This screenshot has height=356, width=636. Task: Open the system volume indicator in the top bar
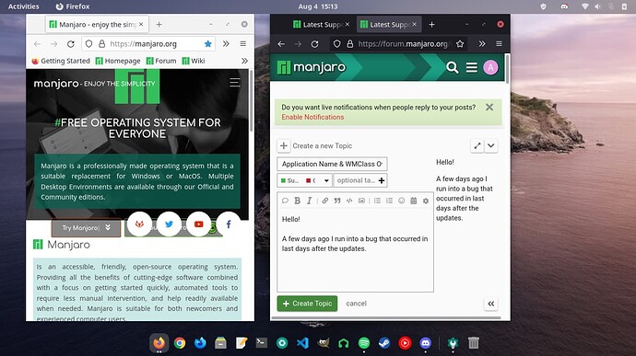[x=597, y=6]
